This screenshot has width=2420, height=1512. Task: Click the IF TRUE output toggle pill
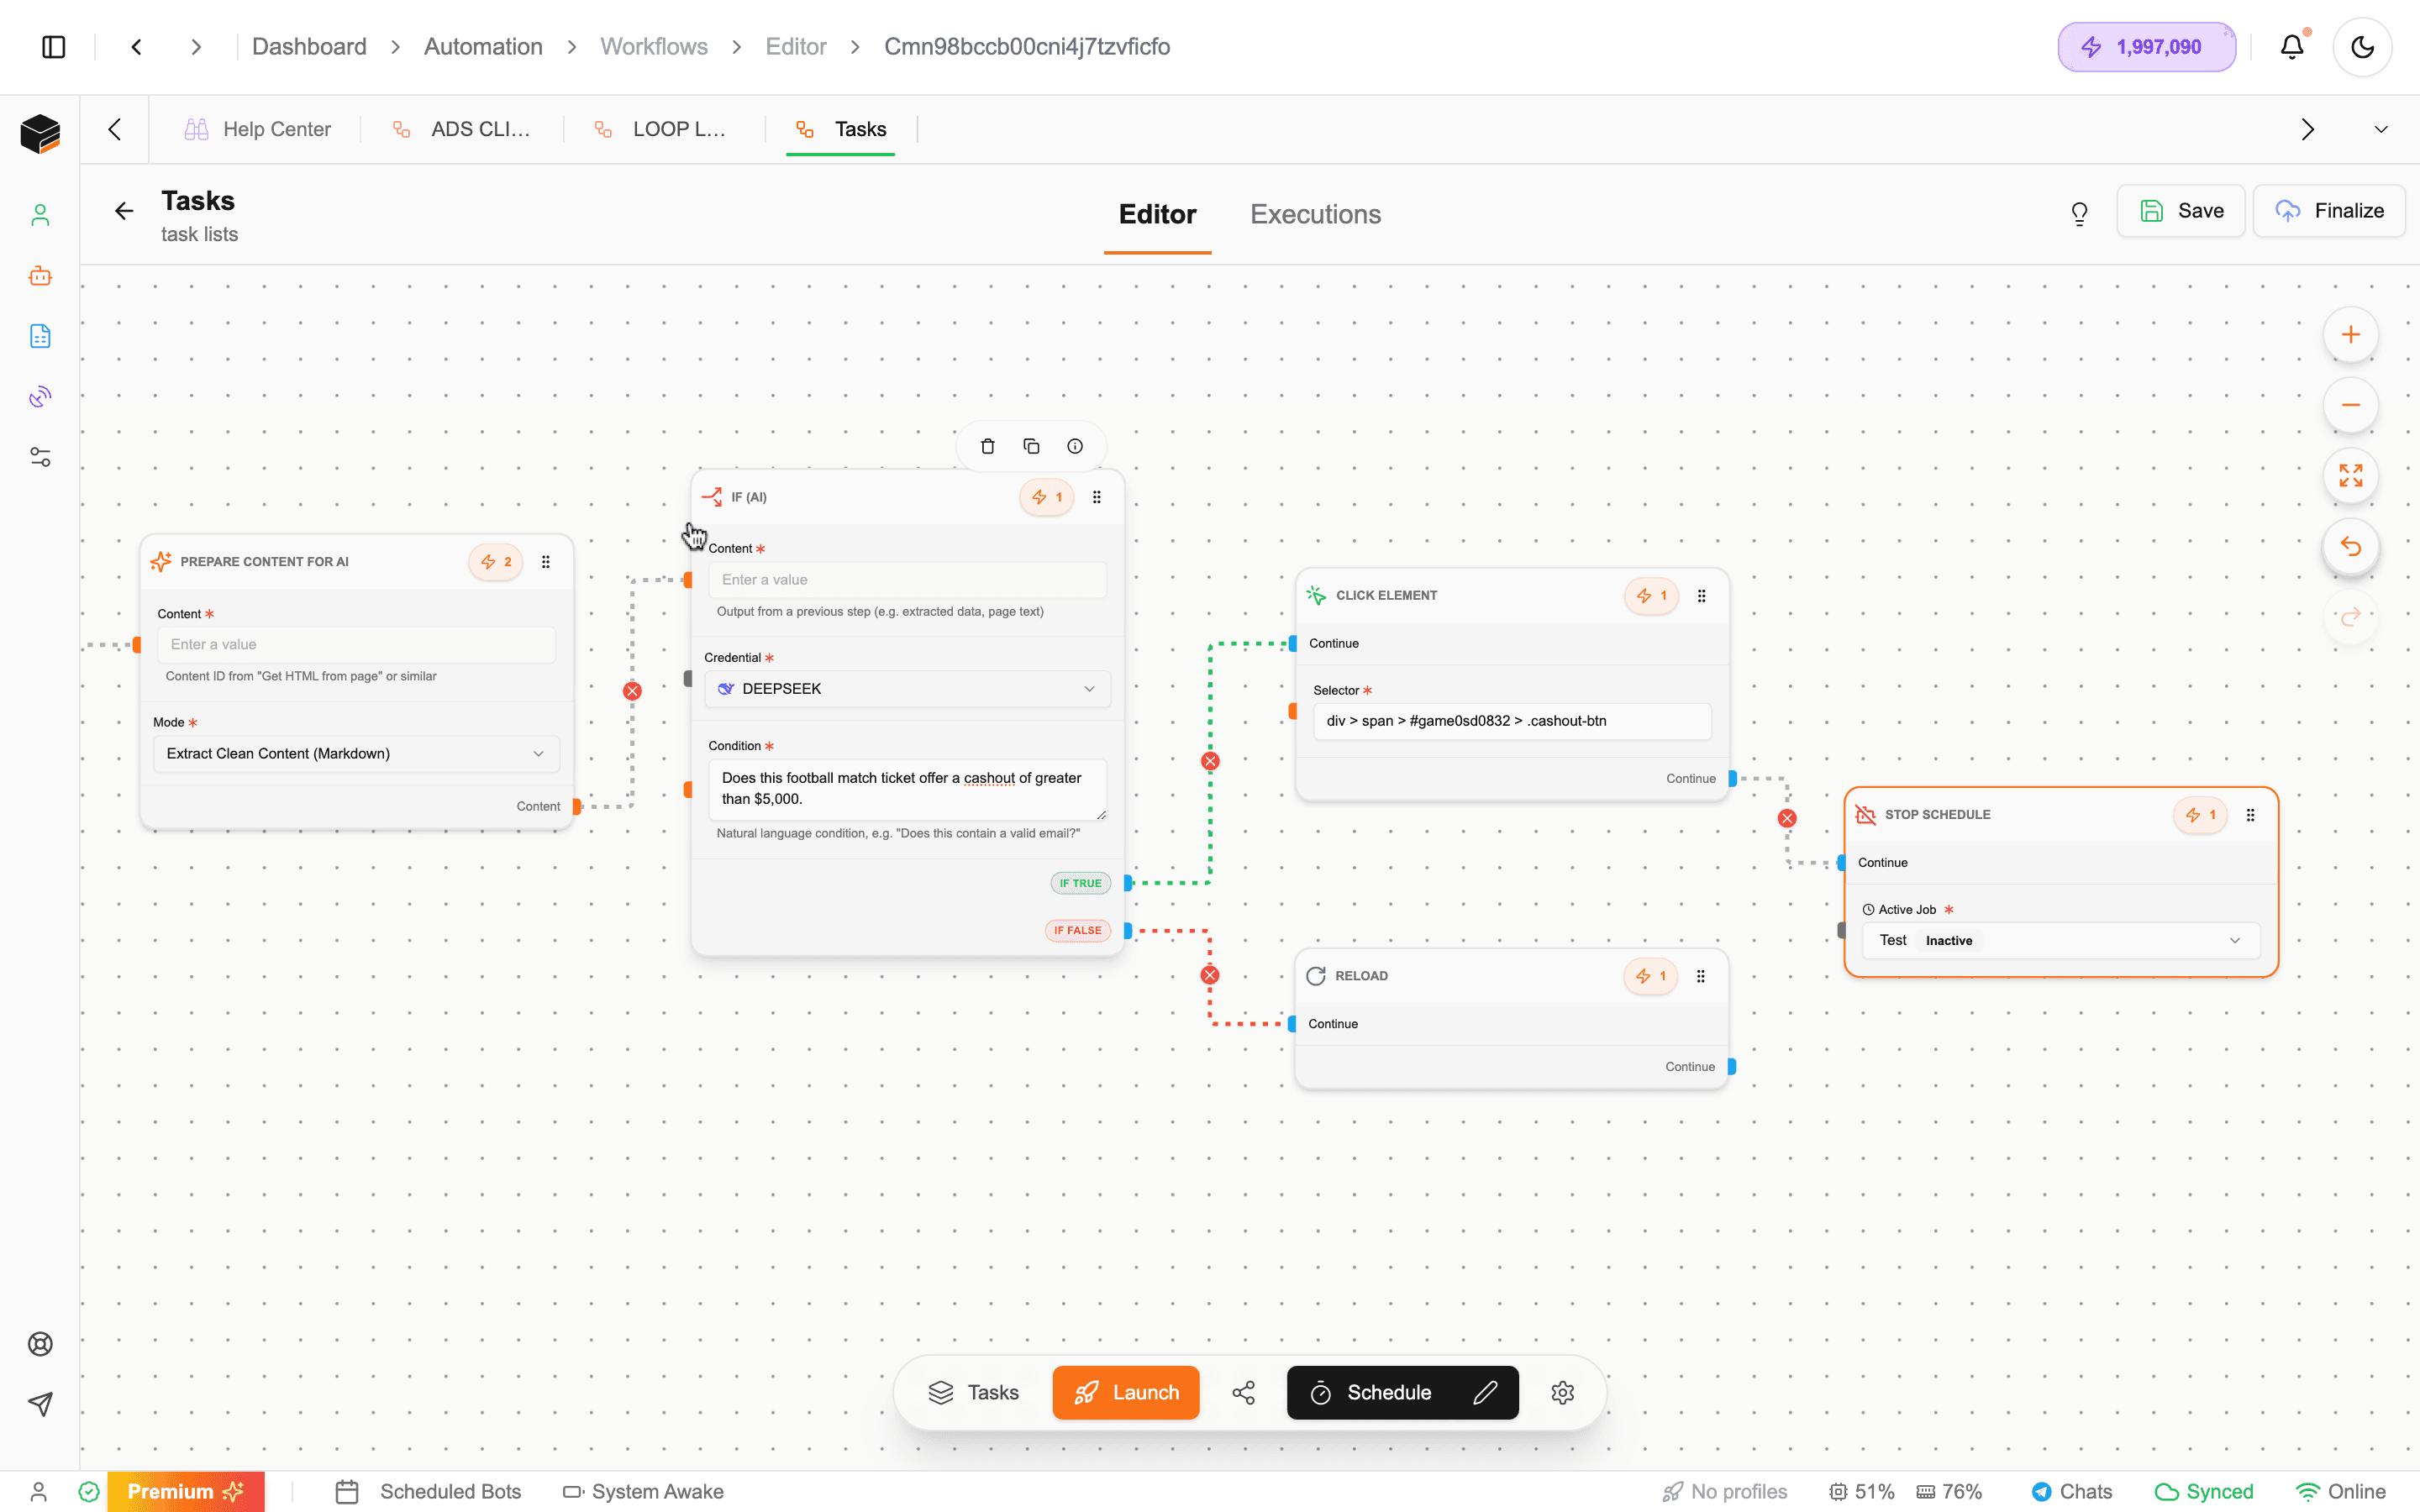[x=1079, y=883]
